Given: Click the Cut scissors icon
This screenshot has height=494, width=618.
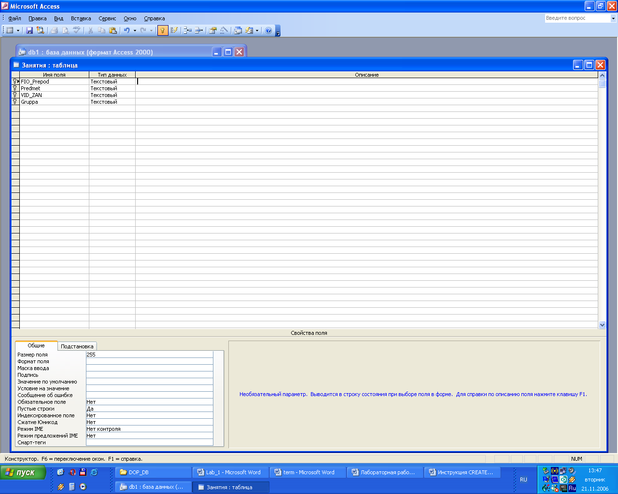Looking at the screenshot, I should pos(90,30).
